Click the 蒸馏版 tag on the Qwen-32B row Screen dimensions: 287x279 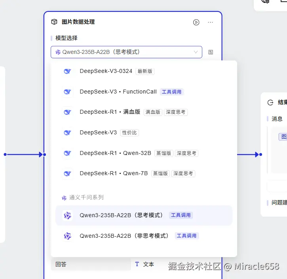coord(163,153)
